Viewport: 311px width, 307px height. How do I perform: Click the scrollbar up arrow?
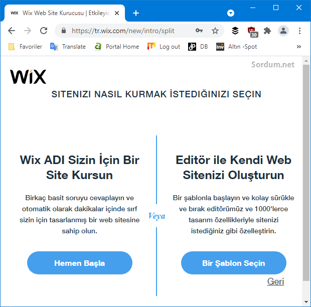click(x=306, y=61)
